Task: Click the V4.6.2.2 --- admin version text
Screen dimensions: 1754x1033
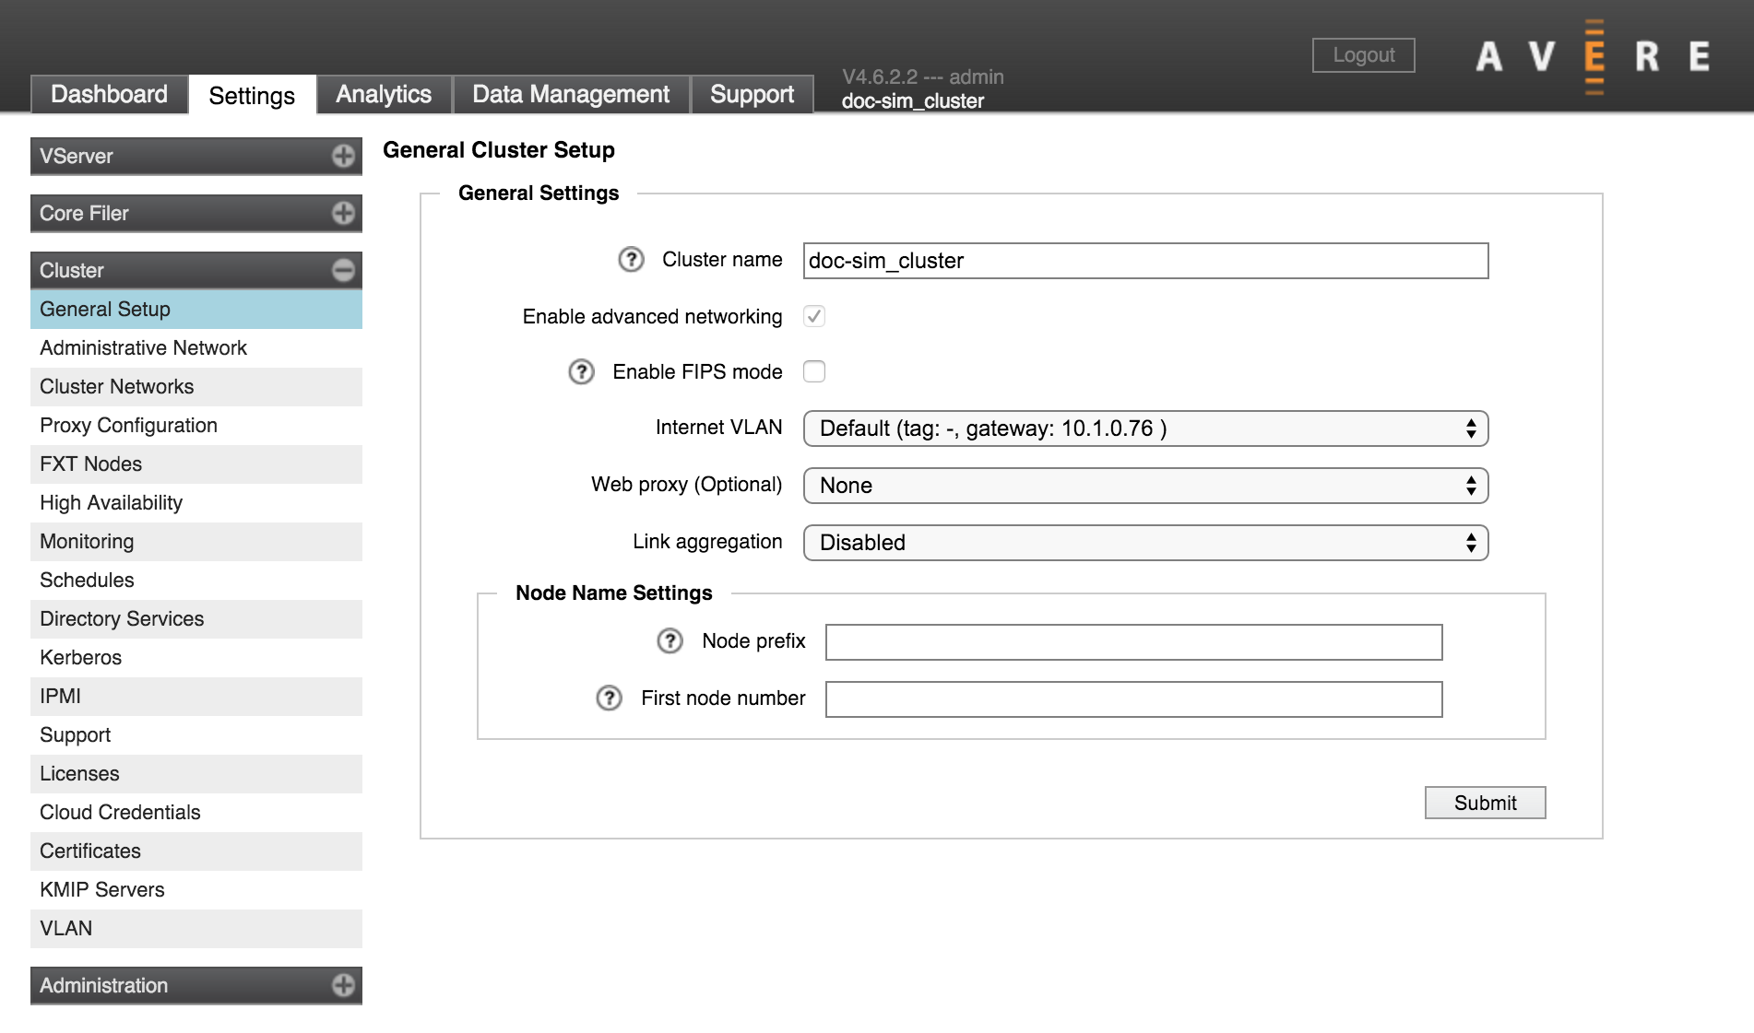Action: [922, 77]
